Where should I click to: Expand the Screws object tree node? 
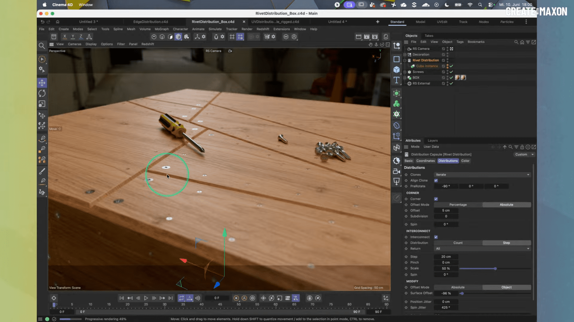(x=405, y=72)
